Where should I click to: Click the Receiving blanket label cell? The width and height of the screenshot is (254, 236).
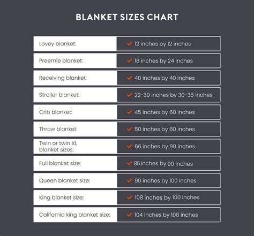(x=75, y=78)
